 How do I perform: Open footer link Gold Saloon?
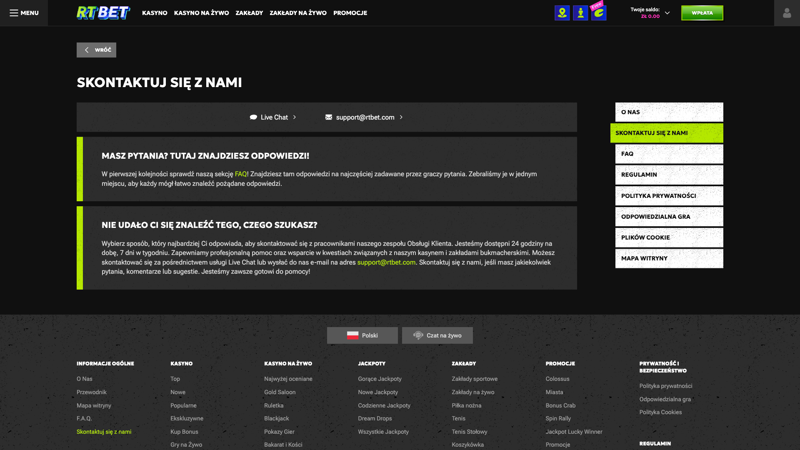tap(280, 392)
